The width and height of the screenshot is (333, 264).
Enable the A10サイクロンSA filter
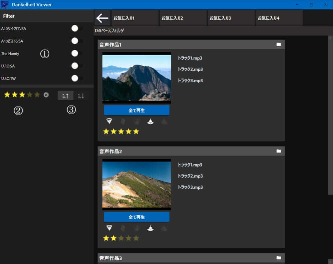[x=77, y=29]
